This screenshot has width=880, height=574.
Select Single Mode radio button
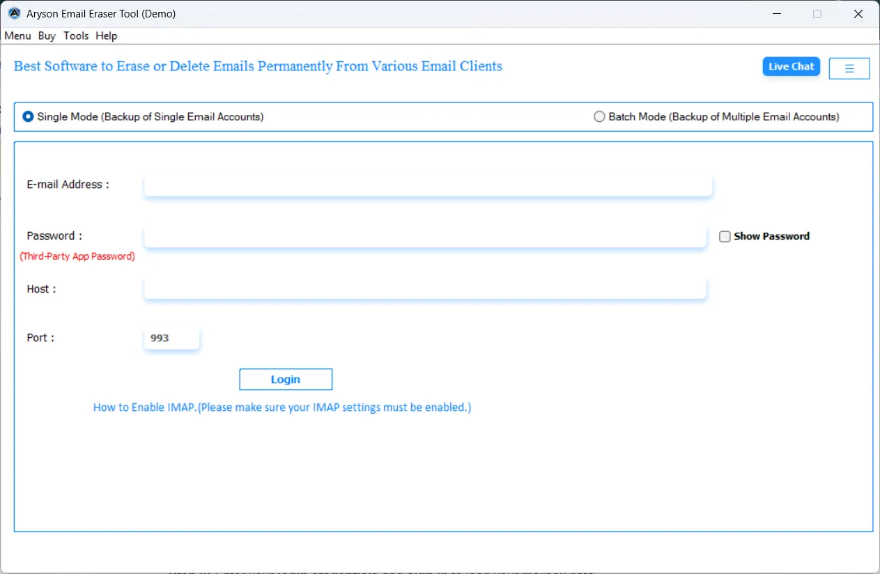tap(29, 117)
